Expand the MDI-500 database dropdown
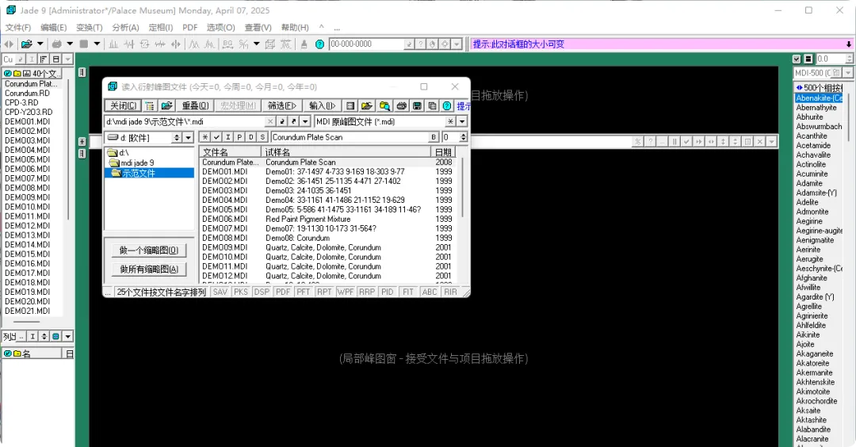 [848, 73]
